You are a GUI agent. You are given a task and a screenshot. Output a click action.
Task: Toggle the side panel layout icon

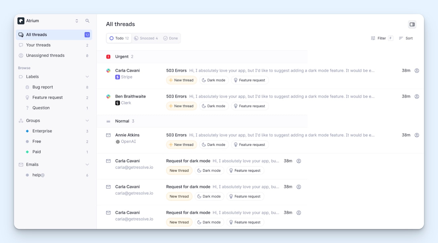click(x=412, y=24)
